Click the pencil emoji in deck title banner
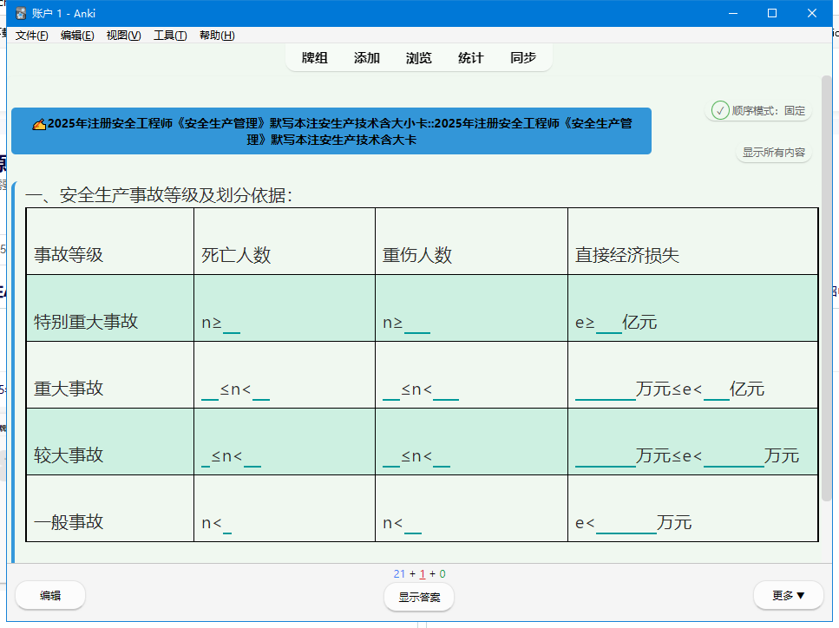Viewport: 839px width, 628px height. 39,124
